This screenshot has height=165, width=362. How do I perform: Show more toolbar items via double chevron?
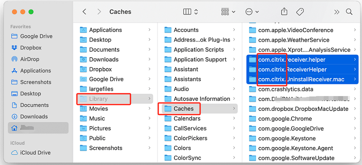(x=337, y=12)
